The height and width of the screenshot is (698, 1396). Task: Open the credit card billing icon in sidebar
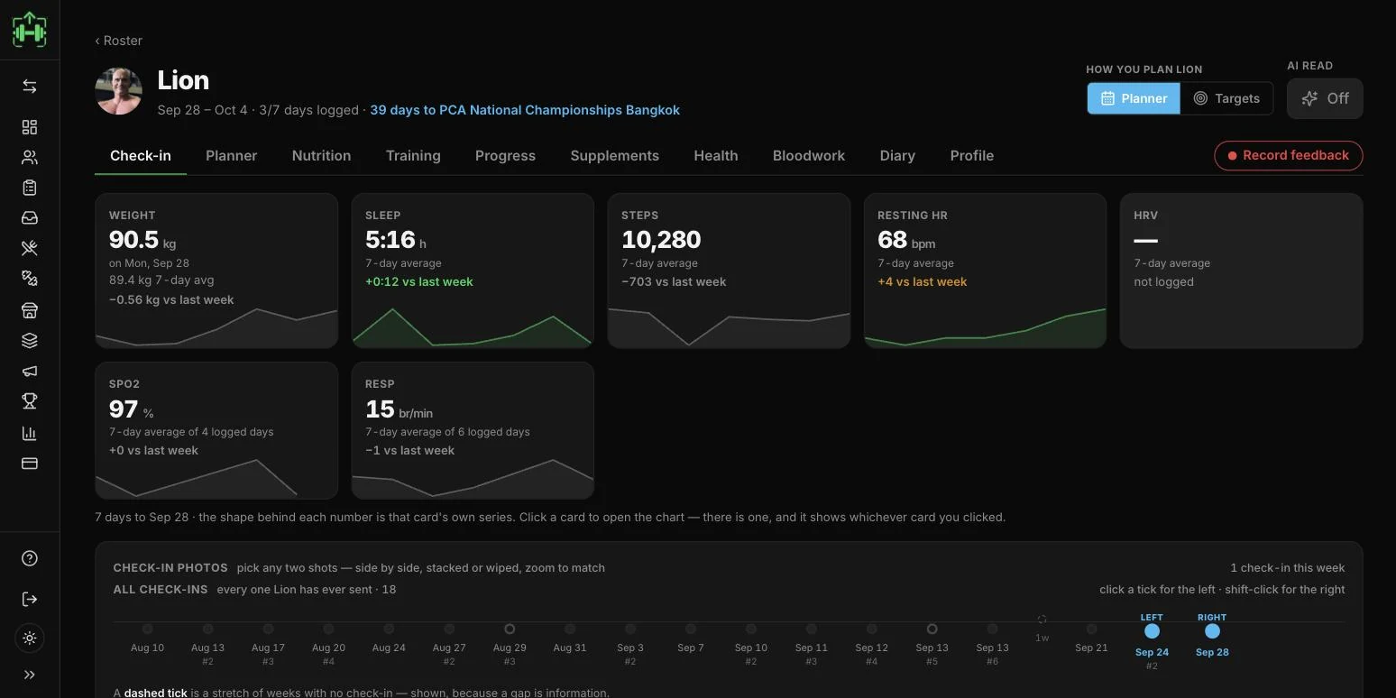click(30, 464)
